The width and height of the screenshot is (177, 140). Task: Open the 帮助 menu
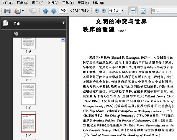pyautogui.click(x=98, y=3)
